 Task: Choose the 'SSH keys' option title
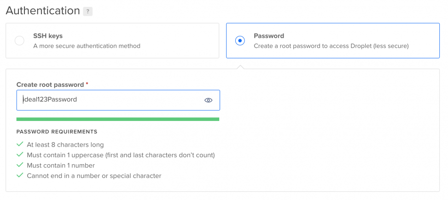[48, 36]
